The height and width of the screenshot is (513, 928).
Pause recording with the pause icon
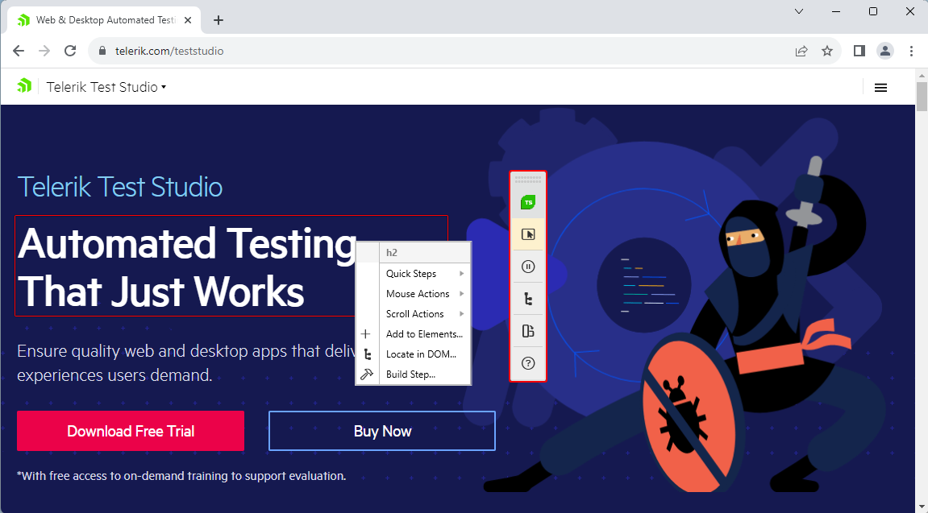click(x=528, y=267)
